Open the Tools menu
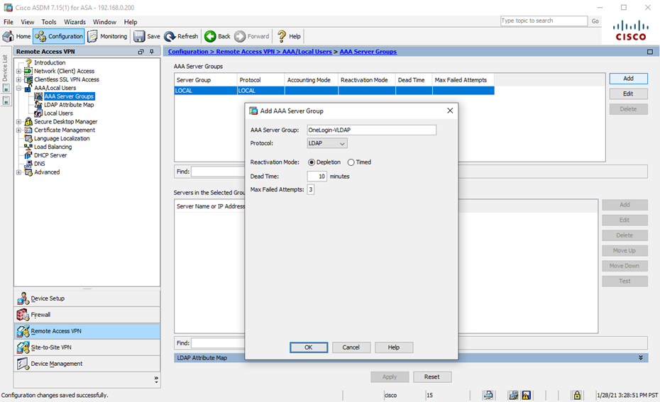 pyautogui.click(x=49, y=22)
